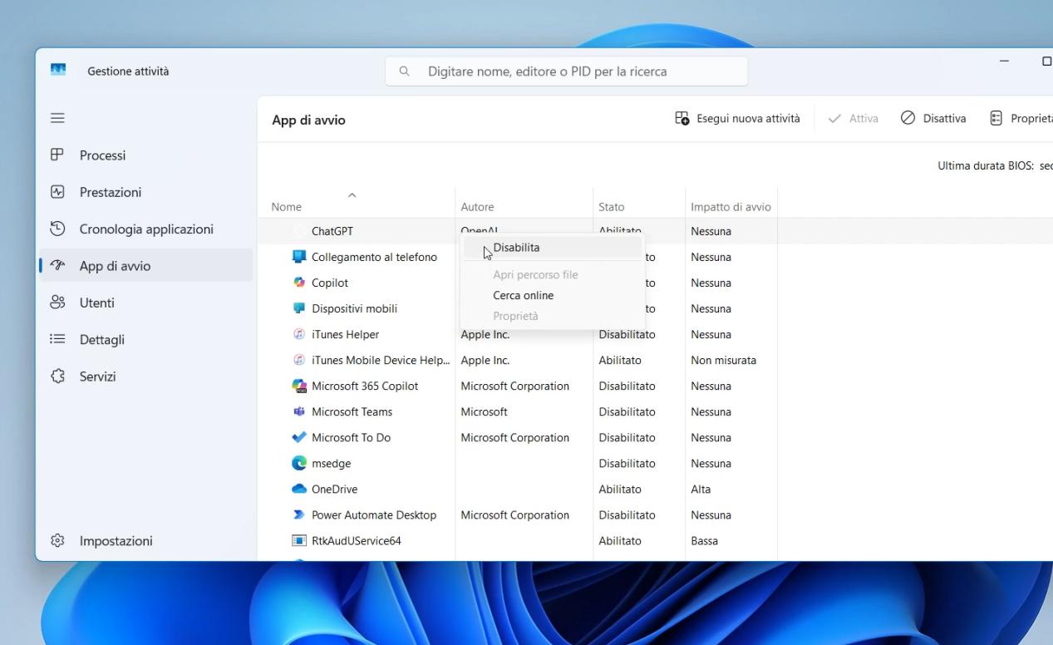This screenshot has height=645, width=1053.
Task: Open the Processi section icon
Action: click(x=57, y=155)
